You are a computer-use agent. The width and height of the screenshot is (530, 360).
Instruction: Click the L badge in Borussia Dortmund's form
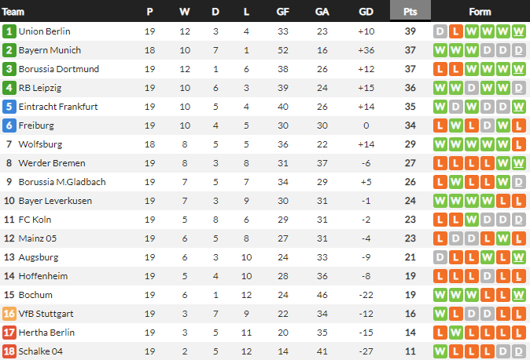click(x=440, y=69)
